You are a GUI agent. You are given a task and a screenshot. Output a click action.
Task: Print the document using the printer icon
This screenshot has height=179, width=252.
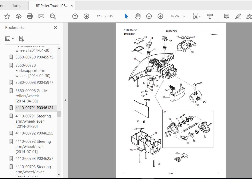coord(30,16)
